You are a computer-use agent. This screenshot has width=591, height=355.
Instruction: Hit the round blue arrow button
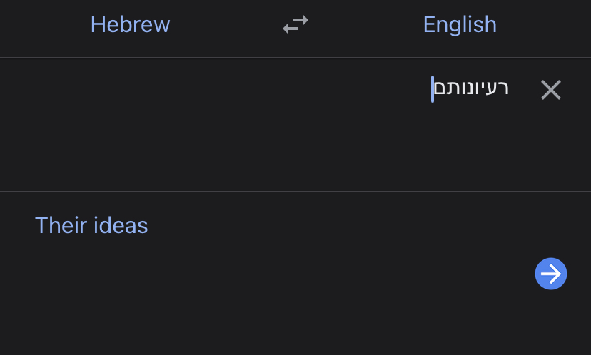tap(550, 274)
